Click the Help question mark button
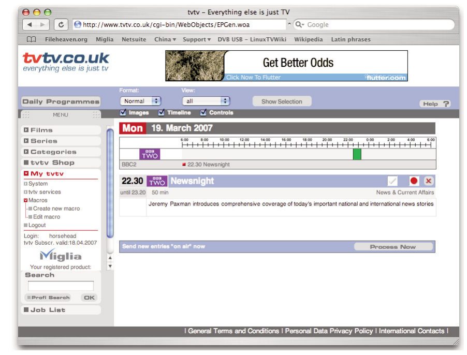 coord(435,104)
